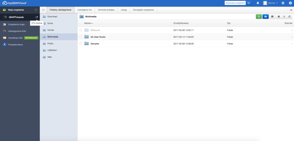Switch to Udostępnij link tab
The image size is (294, 141).
point(84,10)
